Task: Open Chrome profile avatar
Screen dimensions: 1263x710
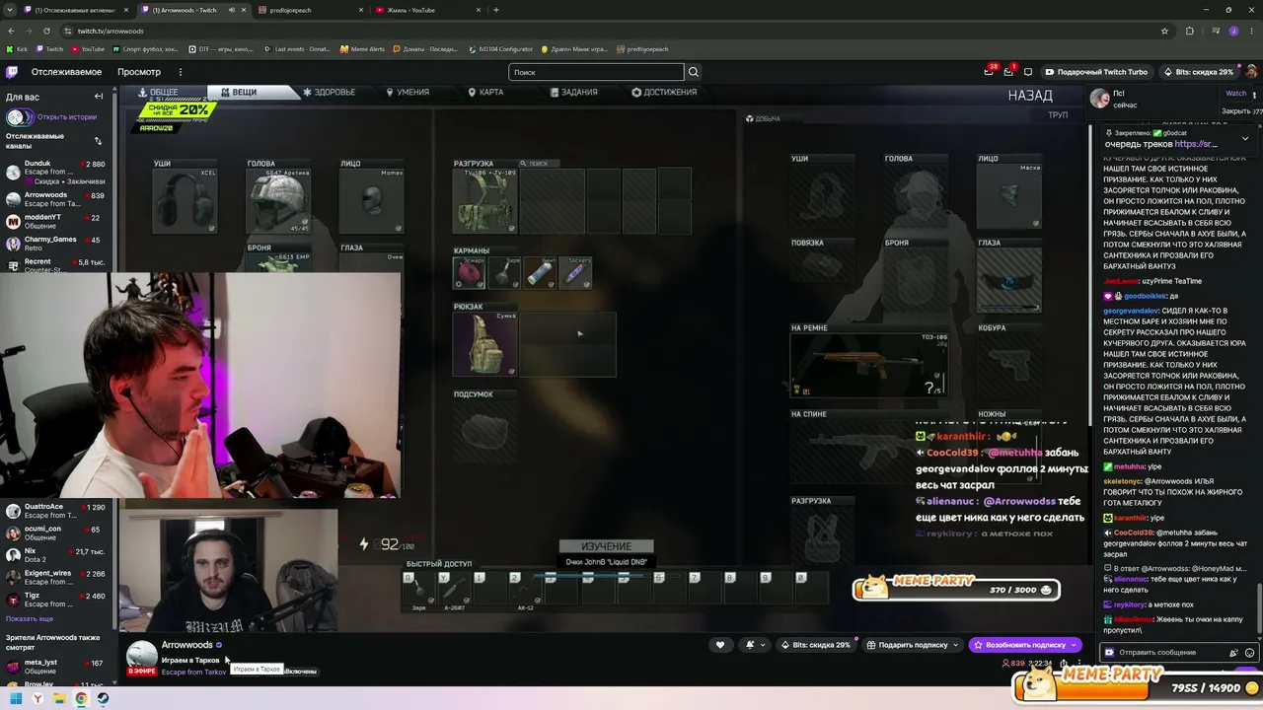Action: (1233, 31)
